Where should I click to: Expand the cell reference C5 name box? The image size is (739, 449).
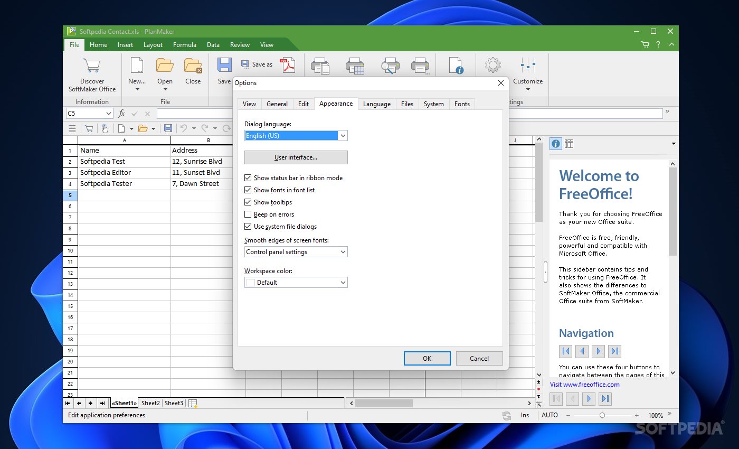pos(109,114)
